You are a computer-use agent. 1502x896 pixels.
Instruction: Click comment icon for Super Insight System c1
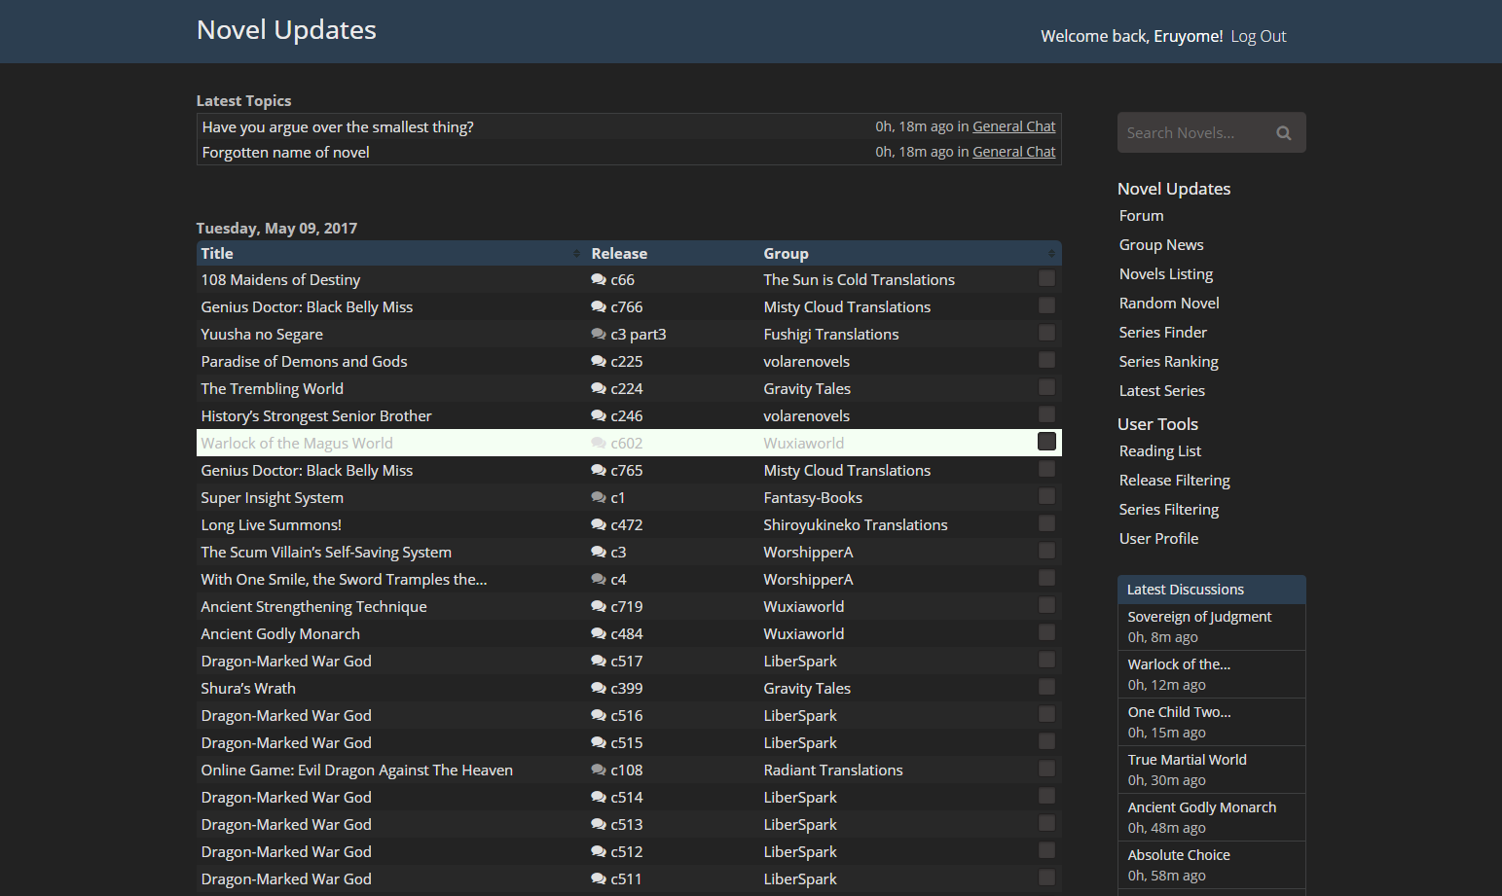pyautogui.click(x=598, y=498)
